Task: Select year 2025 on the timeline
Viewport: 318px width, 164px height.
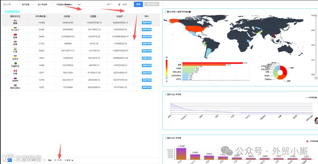Action: [x=313, y=30]
